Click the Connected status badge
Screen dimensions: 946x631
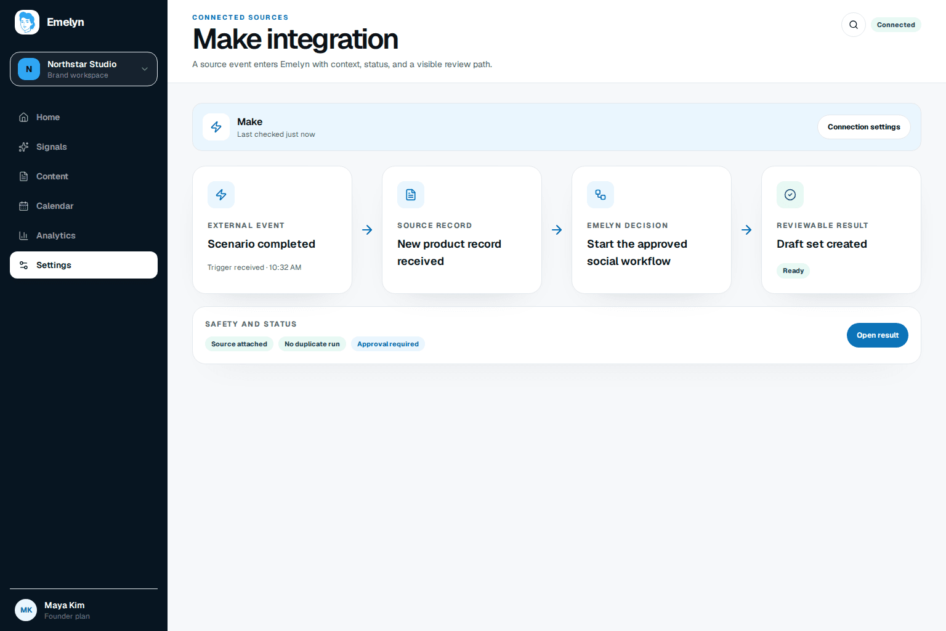[896, 25]
